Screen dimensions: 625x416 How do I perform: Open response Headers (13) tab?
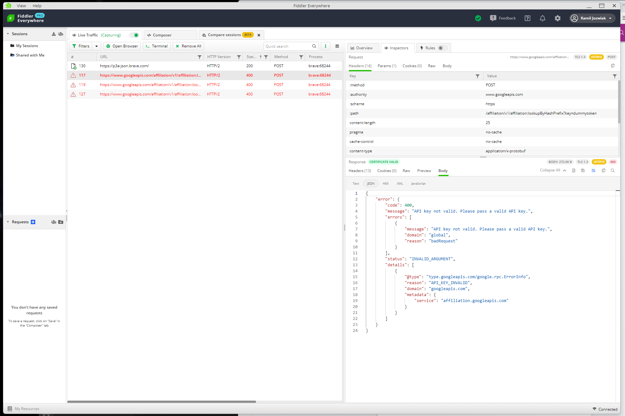[x=360, y=170]
